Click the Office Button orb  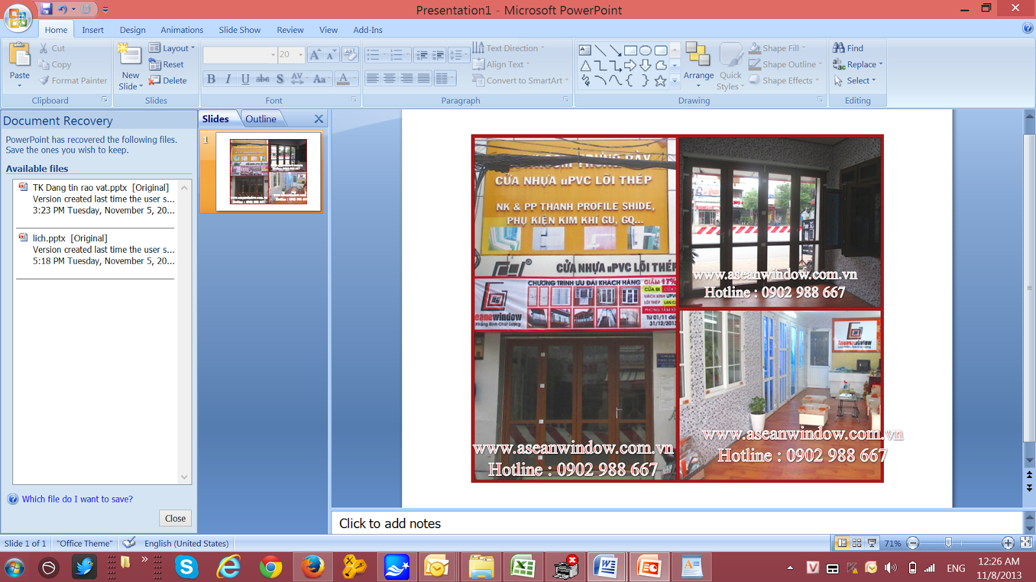coord(18,17)
